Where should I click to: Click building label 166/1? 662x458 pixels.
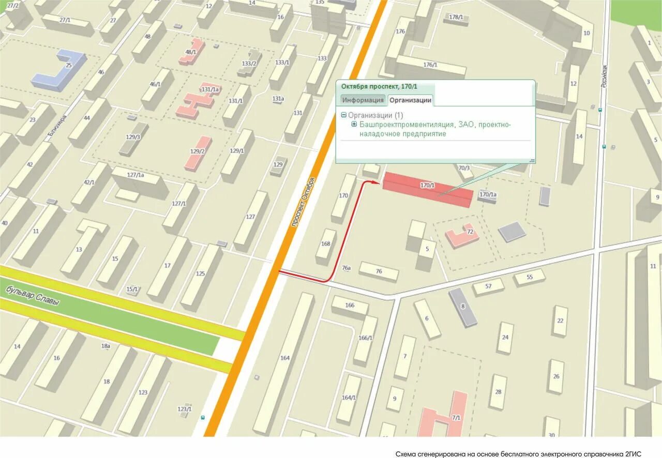pyautogui.click(x=365, y=338)
